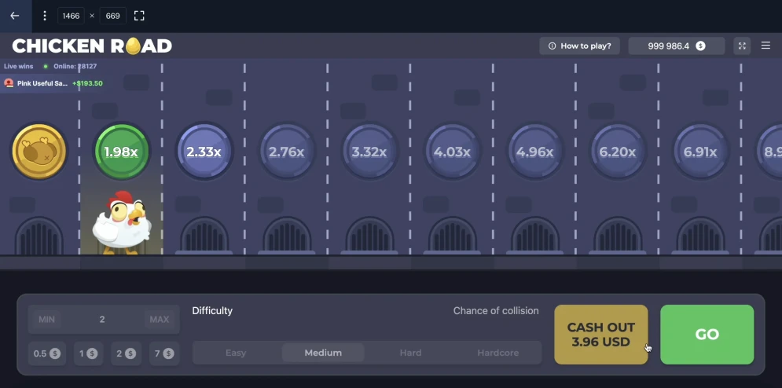The width and height of the screenshot is (782, 388).
Task: Click the Chance of collision label
Action: 496,311
